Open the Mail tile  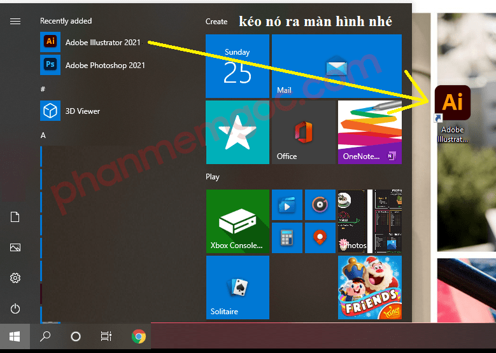[337, 66]
